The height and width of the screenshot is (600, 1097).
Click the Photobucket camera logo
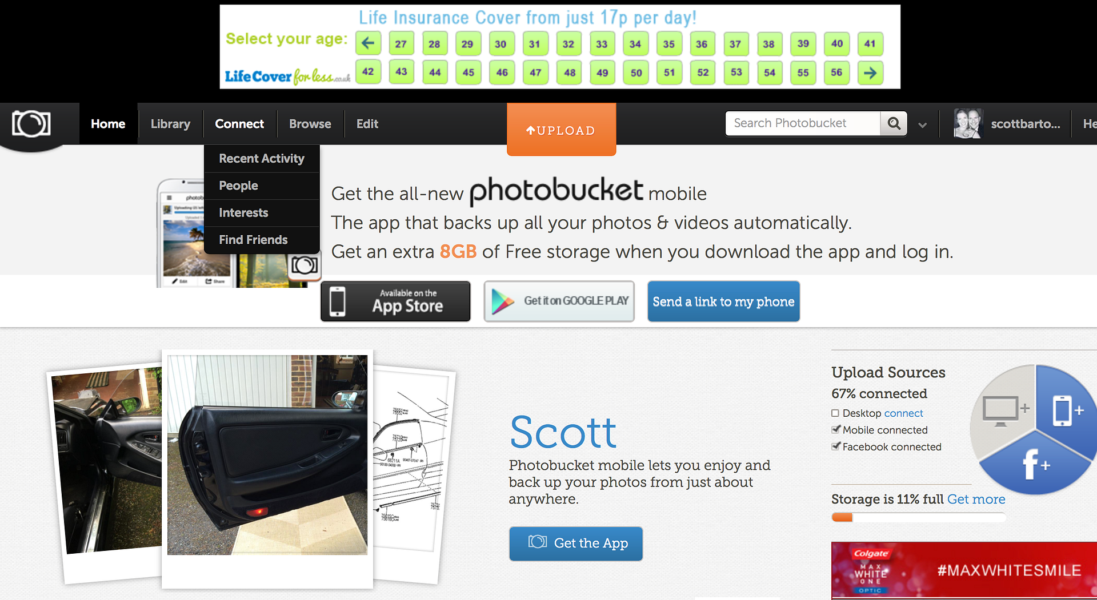pyautogui.click(x=31, y=123)
